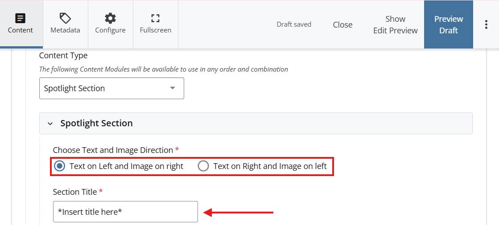499x225 pixels.
Task: Click the Metadata tag icon
Action: point(65,18)
